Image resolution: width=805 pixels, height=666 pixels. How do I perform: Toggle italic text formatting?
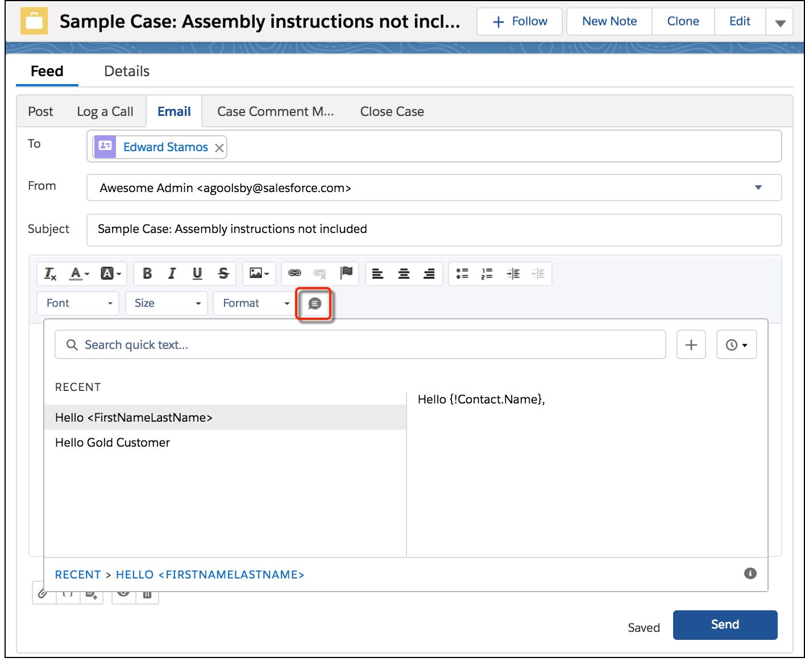click(172, 274)
